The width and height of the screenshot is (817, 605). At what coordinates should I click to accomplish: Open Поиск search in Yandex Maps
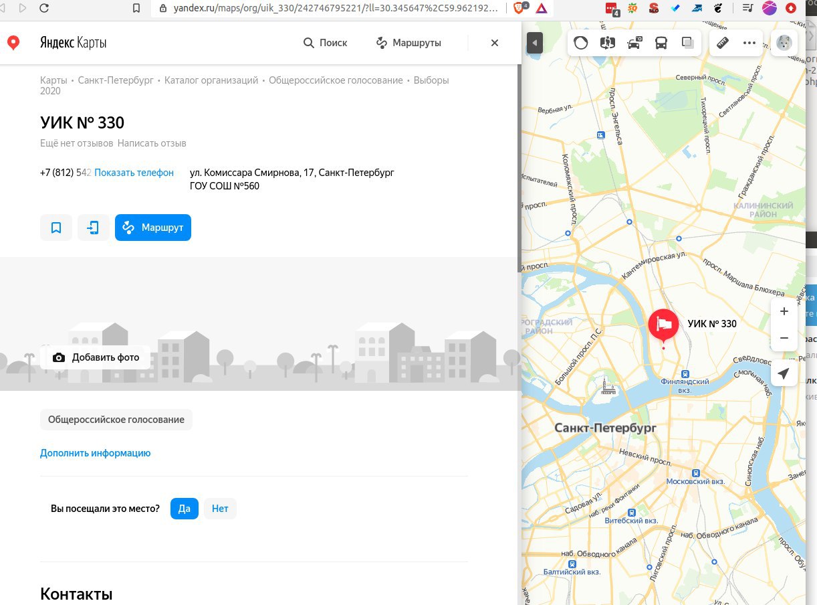tap(326, 43)
